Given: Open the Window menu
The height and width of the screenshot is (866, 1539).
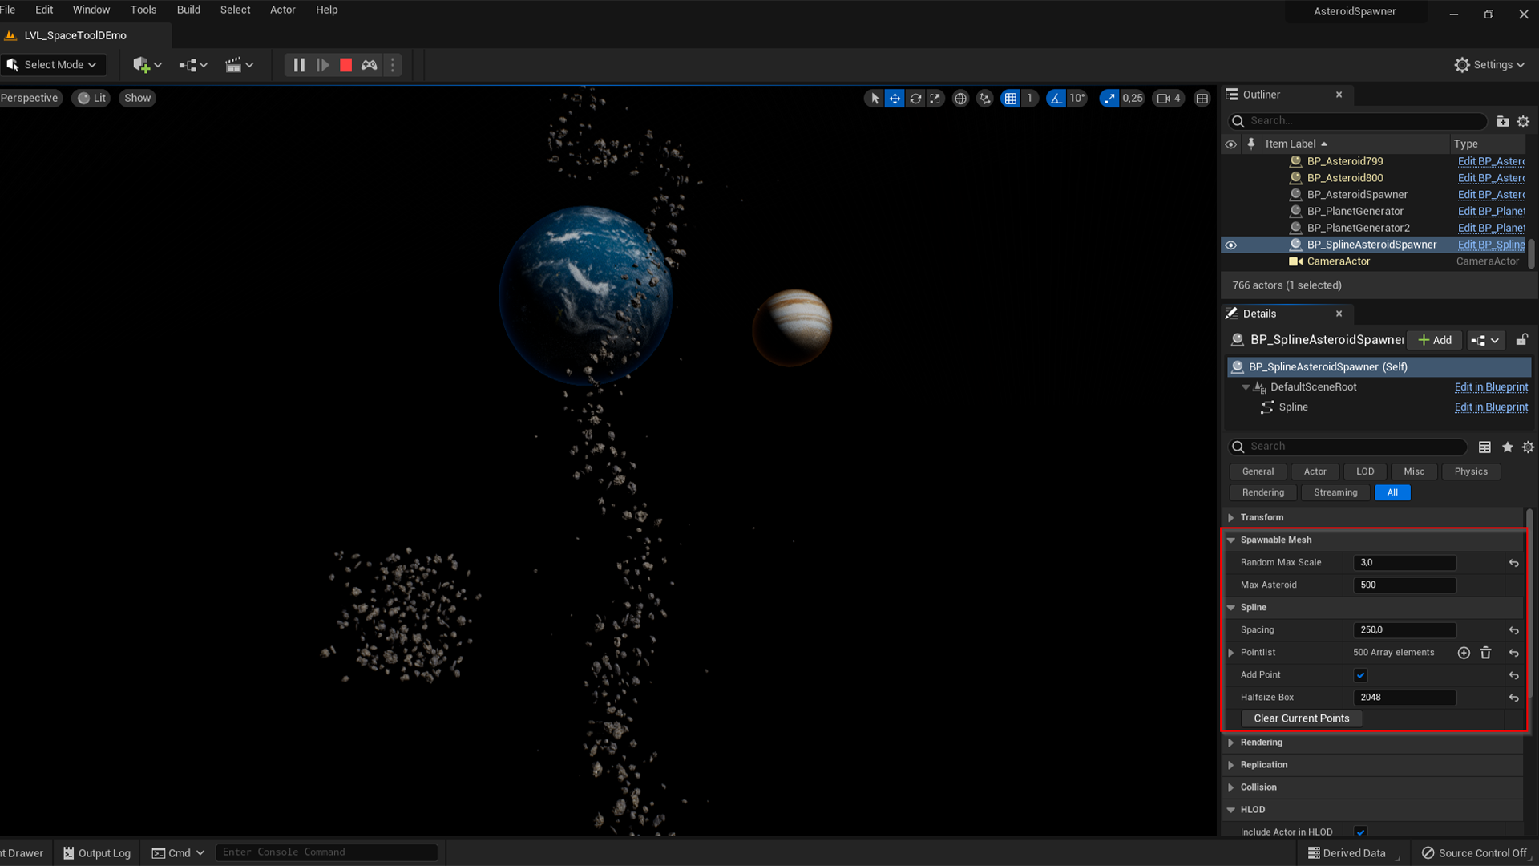Looking at the screenshot, I should pos(91,10).
